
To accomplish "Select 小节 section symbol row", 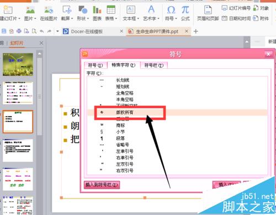I will [177, 132].
